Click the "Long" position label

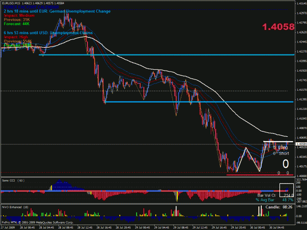(x=283, y=148)
